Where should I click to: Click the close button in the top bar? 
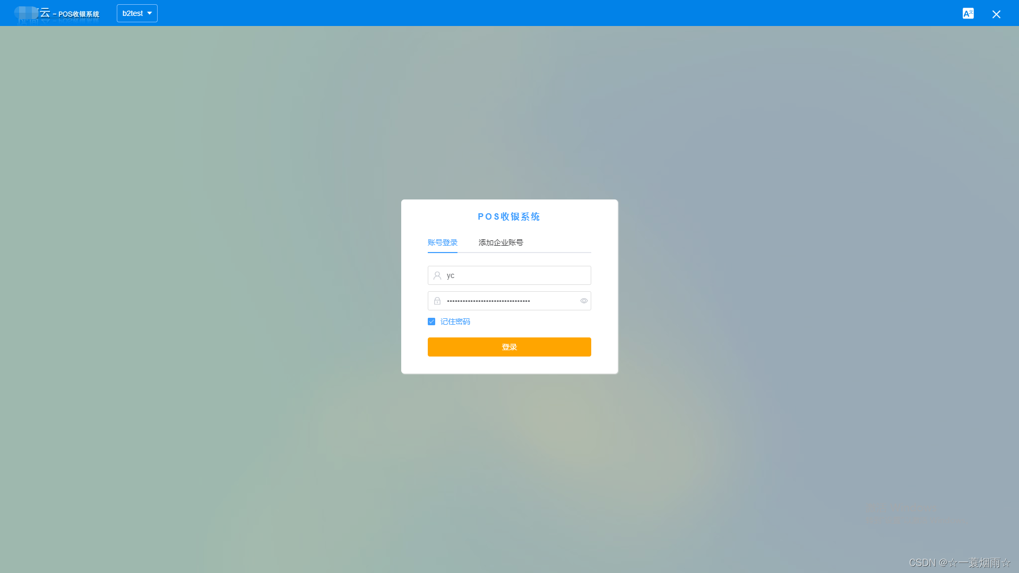pos(996,13)
